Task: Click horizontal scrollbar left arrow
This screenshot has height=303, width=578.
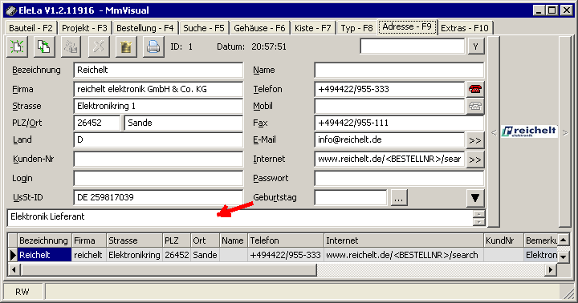Action: tap(14, 270)
